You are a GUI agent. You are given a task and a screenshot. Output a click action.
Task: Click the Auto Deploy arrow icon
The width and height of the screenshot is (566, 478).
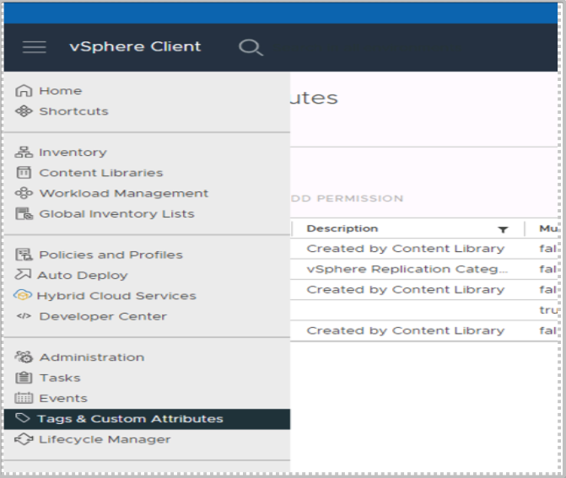tap(23, 275)
